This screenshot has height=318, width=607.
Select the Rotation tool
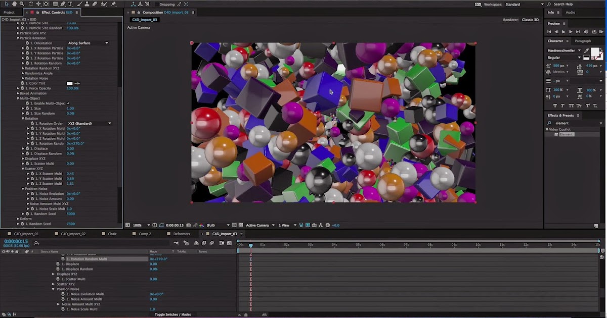tap(31, 4)
